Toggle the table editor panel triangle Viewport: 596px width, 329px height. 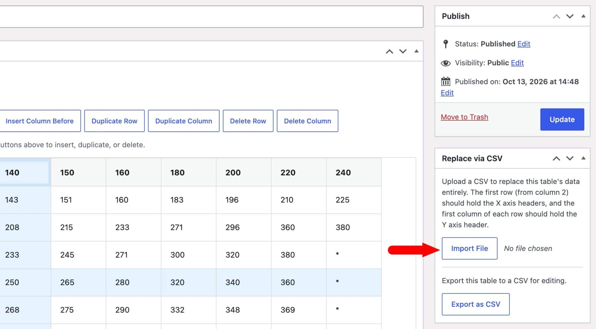[416, 51]
